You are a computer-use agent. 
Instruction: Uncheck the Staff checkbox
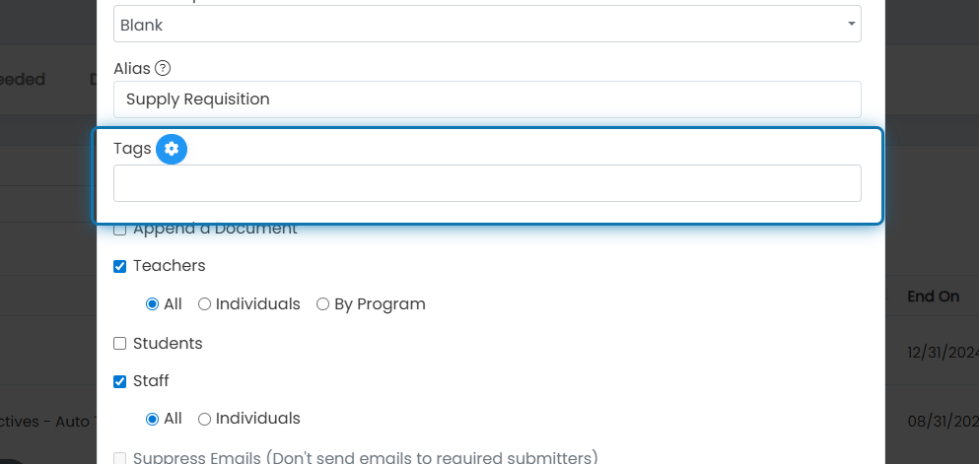pyautogui.click(x=120, y=381)
